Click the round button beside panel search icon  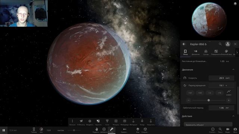[x=228, y=44]
